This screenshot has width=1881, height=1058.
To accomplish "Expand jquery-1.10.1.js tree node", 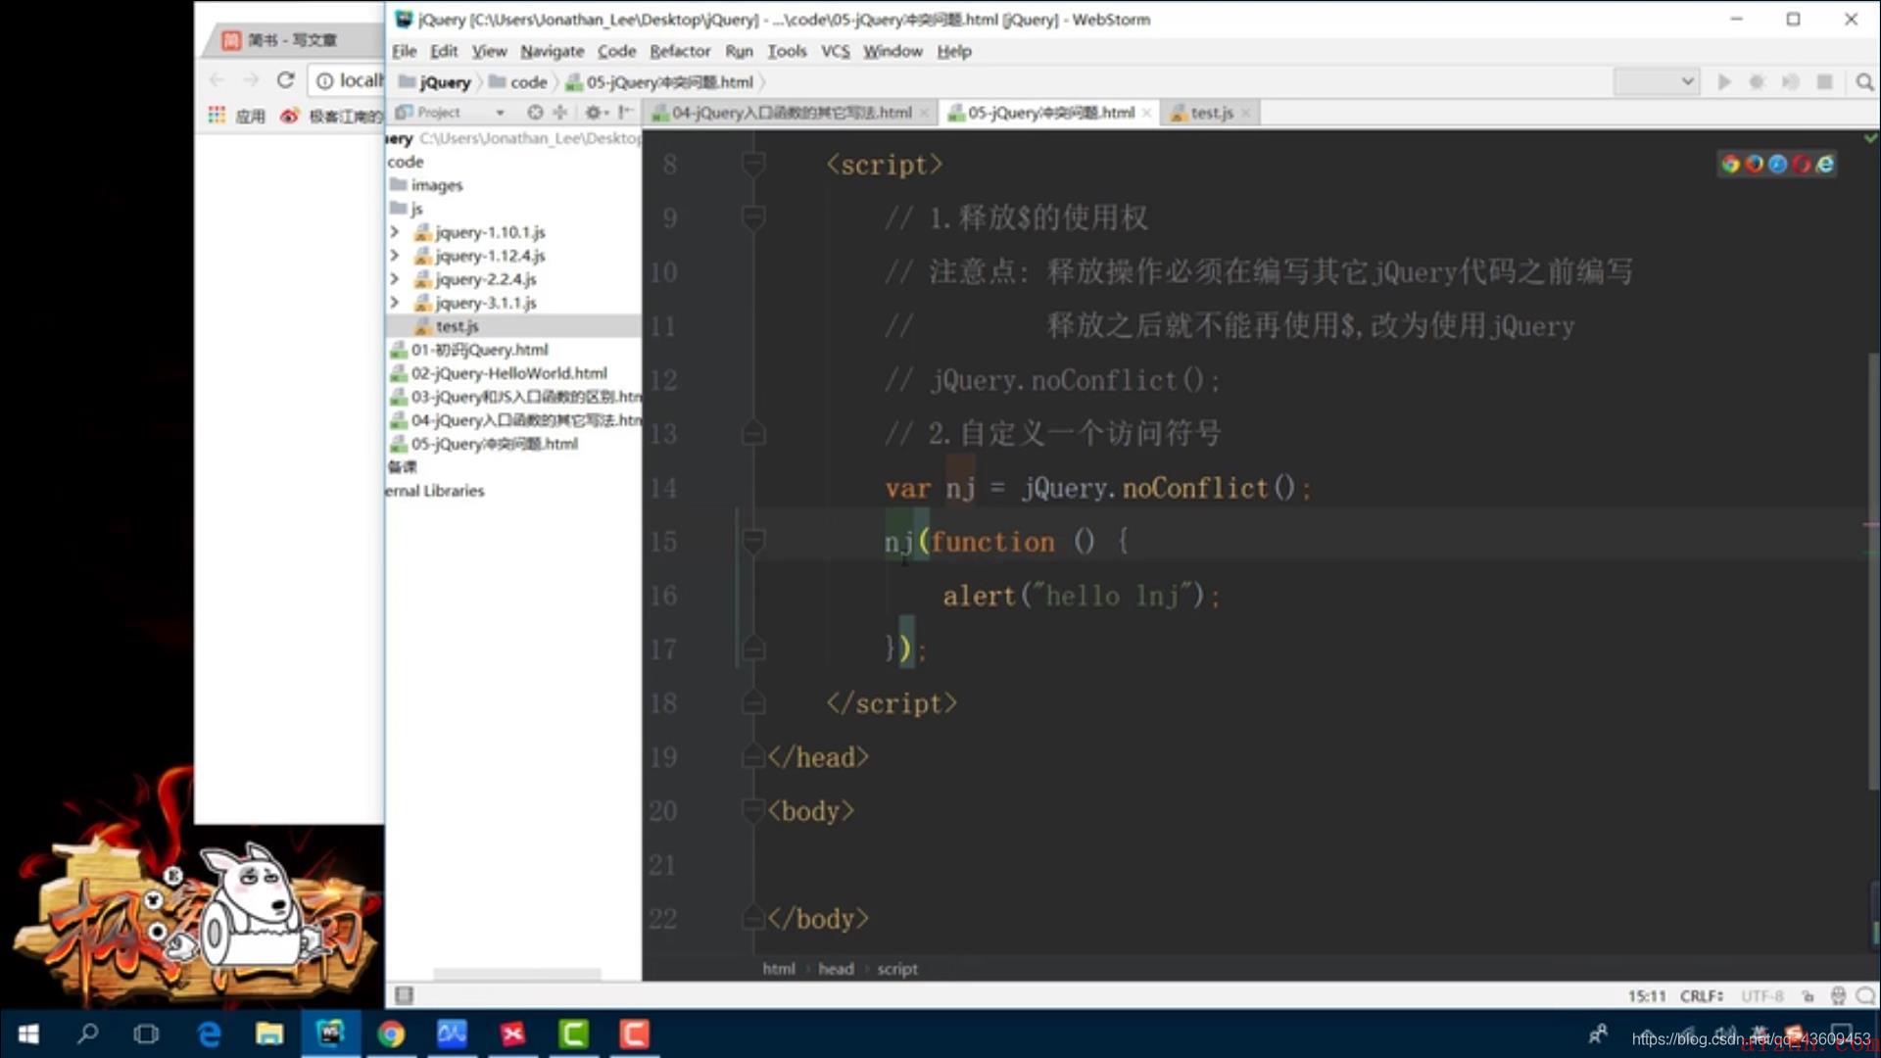I will coord(394,232).
